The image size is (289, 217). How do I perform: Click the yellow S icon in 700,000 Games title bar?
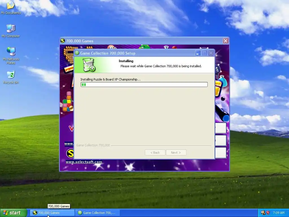click(63, 41)
